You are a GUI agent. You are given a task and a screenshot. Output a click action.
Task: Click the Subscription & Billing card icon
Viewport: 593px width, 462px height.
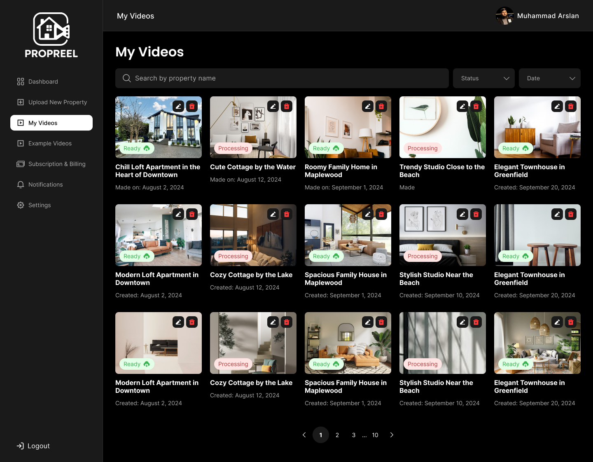(21, 164)
